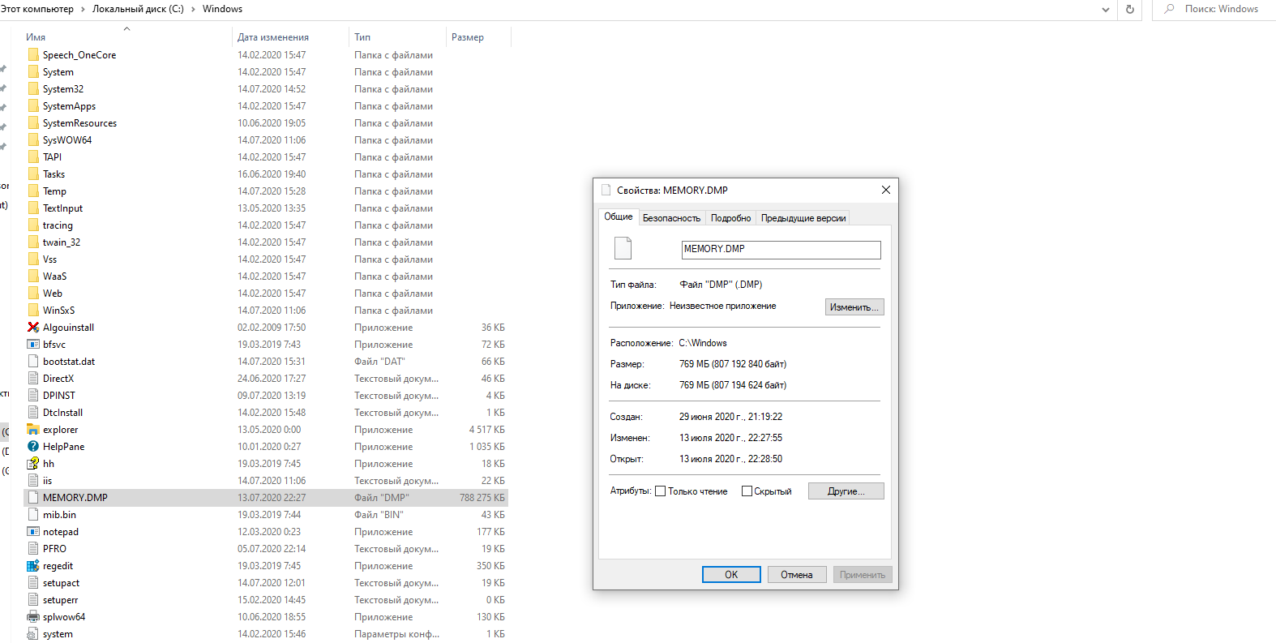Click the regedit application icon
The height and width of the screenshot is (643, 1276).
click(33, 566)
